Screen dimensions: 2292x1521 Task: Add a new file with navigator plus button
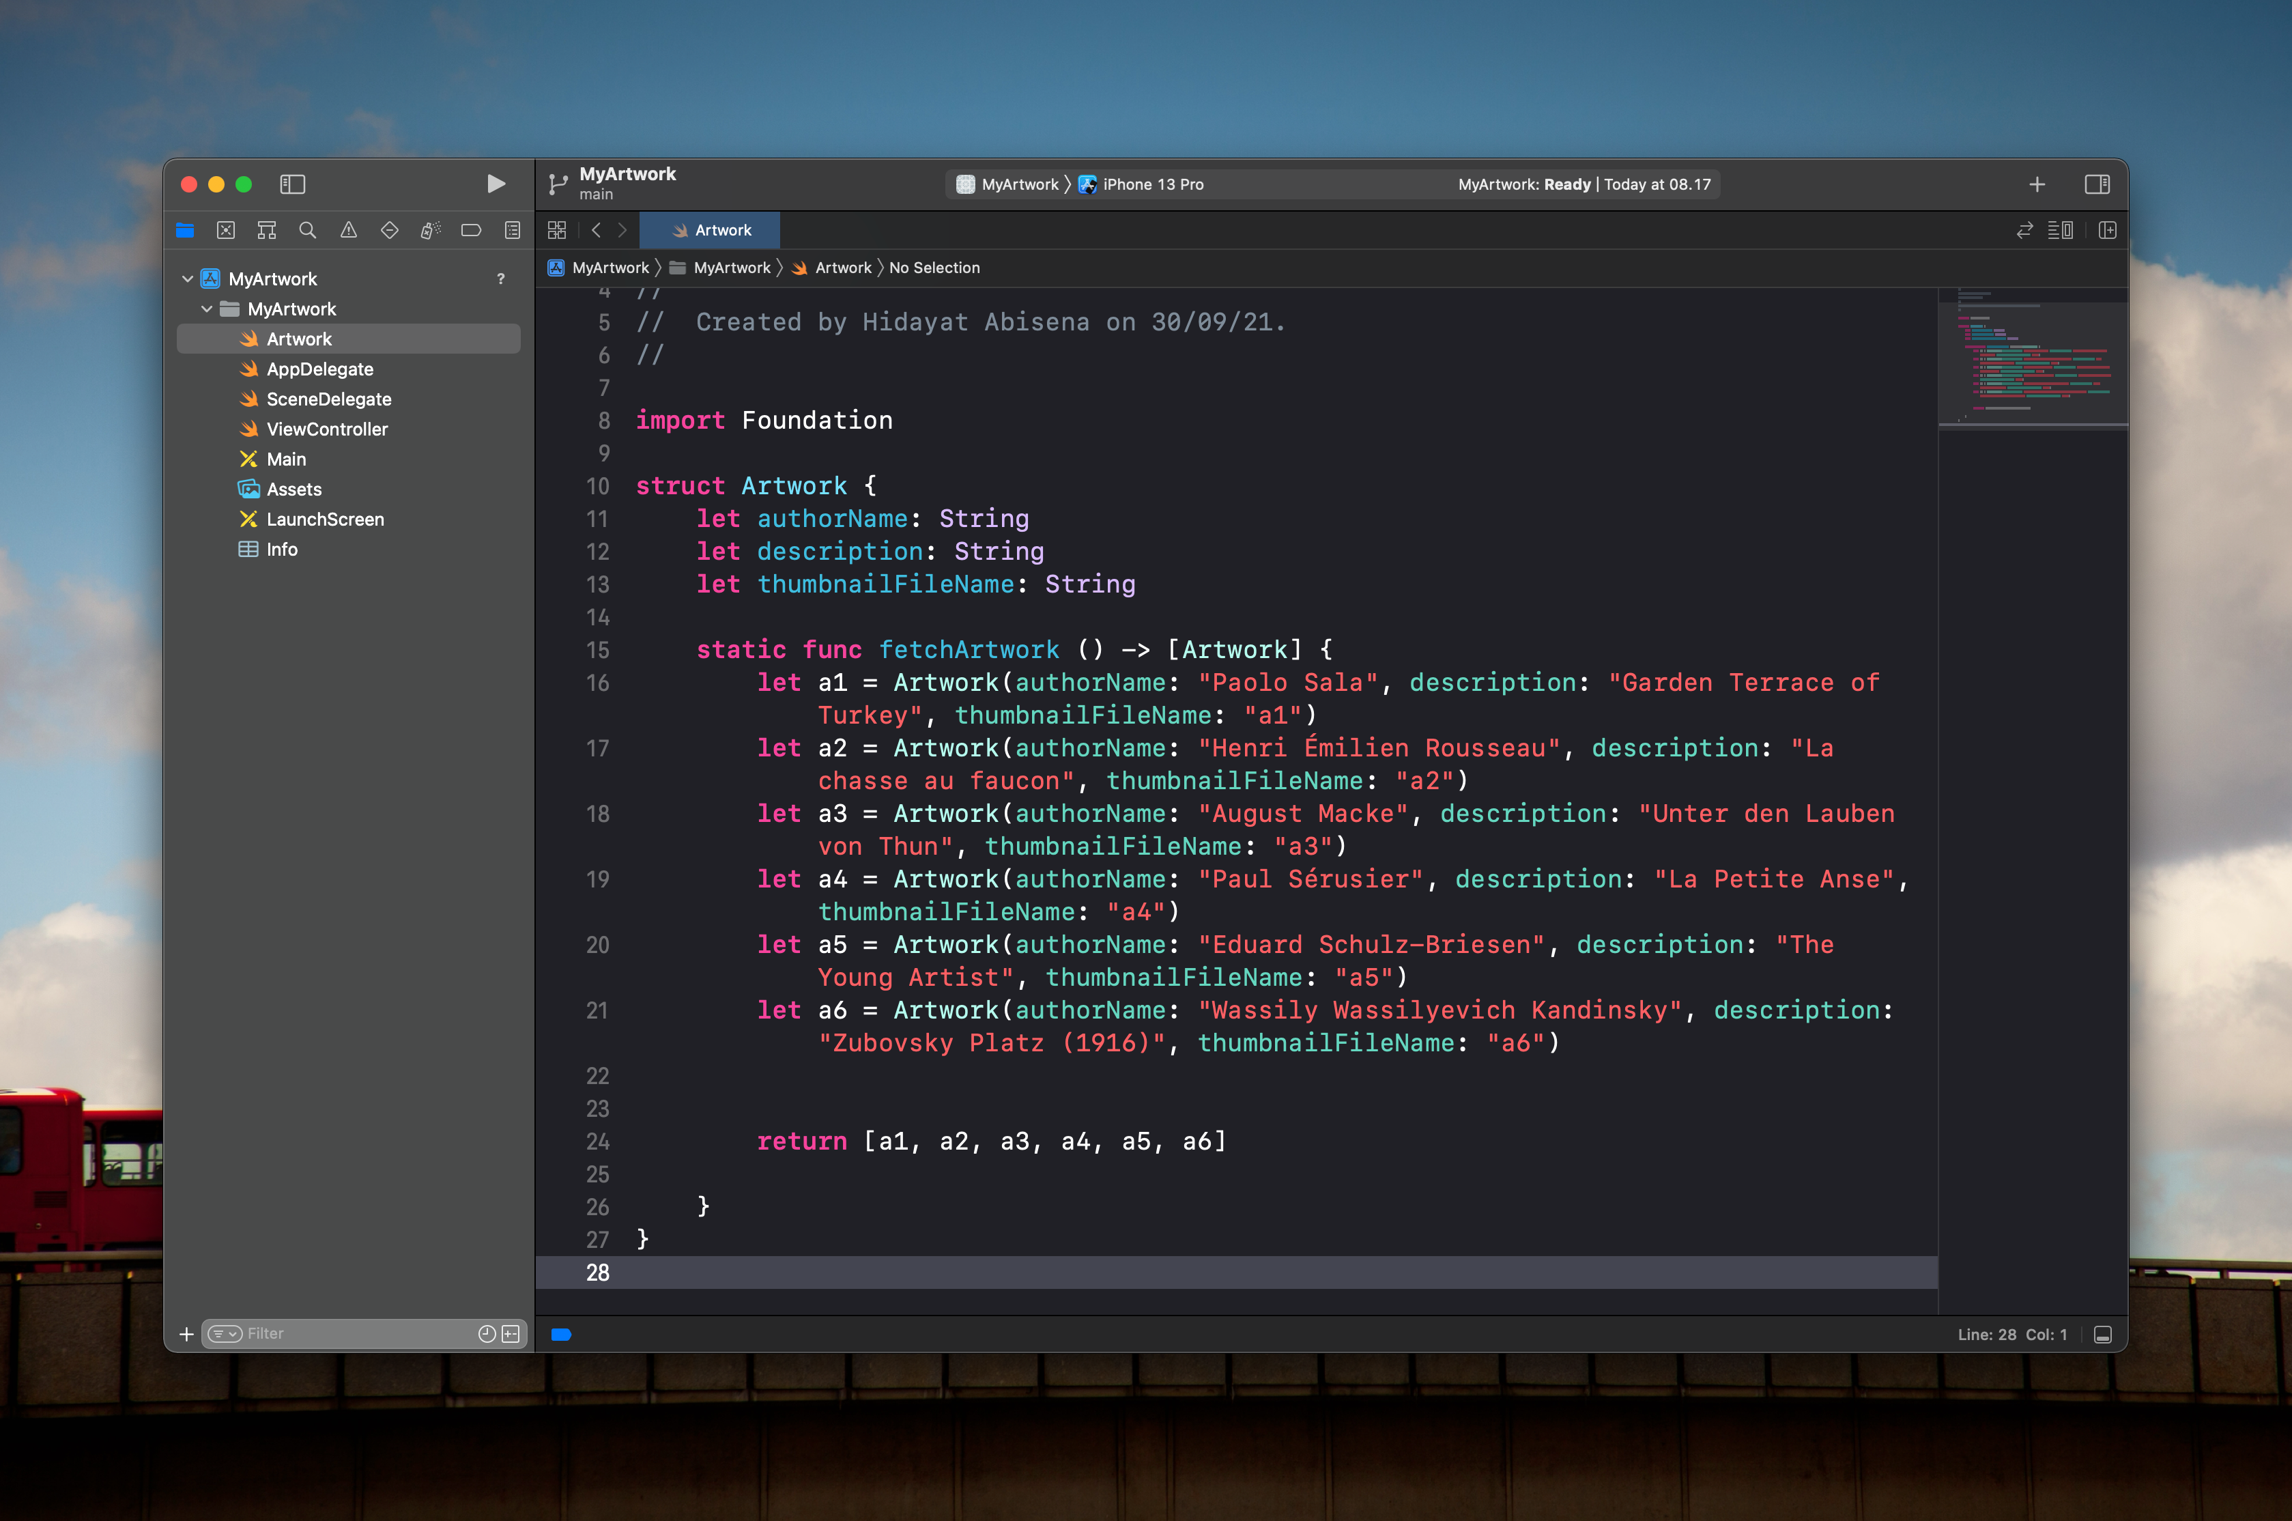click(186, 1334)
